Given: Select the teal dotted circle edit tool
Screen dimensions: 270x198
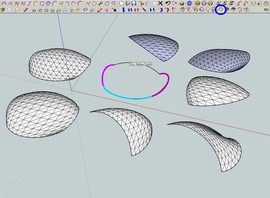Looking at the screenshot, I should point(94,3).
